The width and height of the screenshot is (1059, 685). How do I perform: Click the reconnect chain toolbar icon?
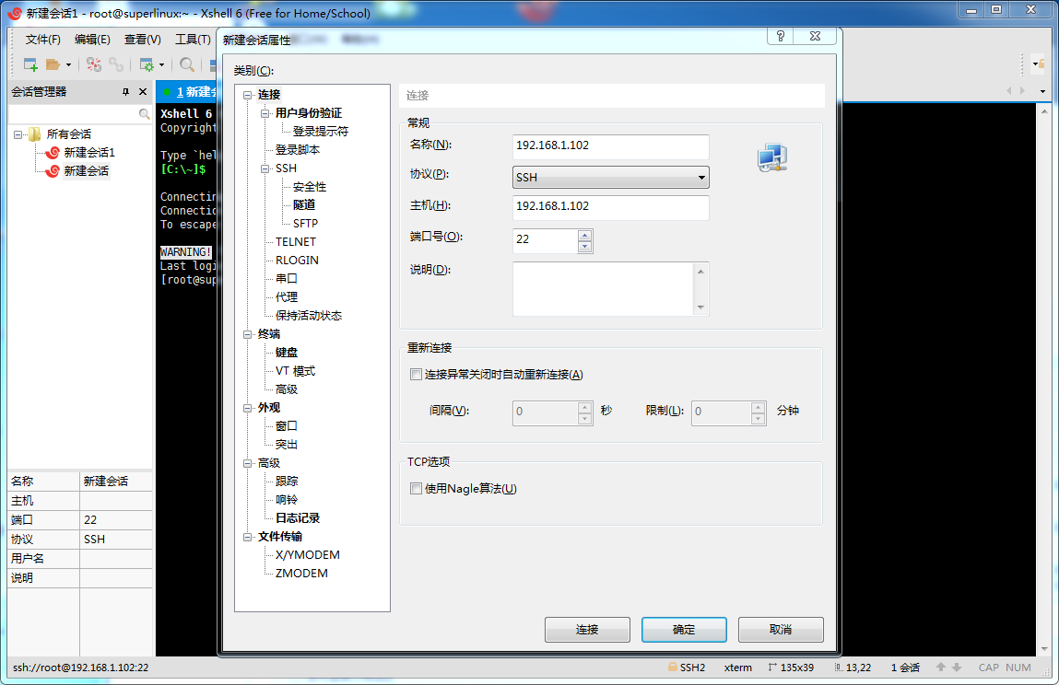click(117, 64)
